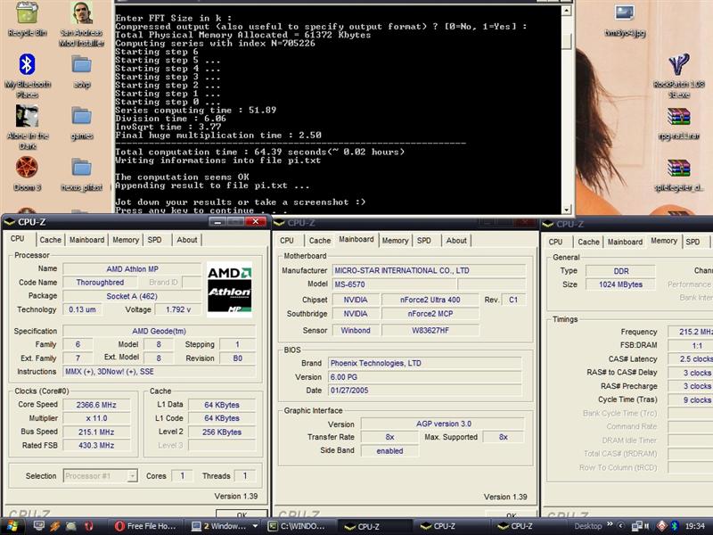The height and width of the screenshot is (535, 713).
Task: Open Mainboard tab in the Memory CPU-Z window
Action: coord(625,242)
